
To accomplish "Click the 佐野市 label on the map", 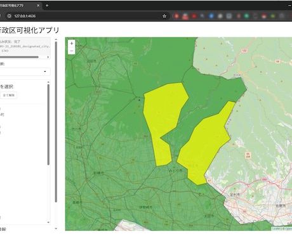I will coord(281,205).
